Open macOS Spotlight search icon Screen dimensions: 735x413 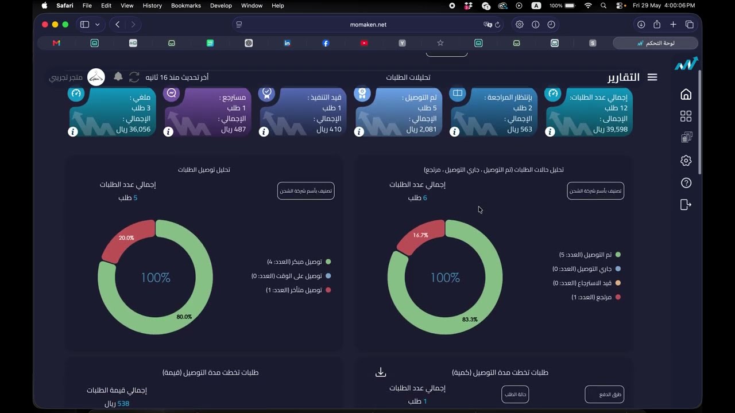click(x=604, y=6)
